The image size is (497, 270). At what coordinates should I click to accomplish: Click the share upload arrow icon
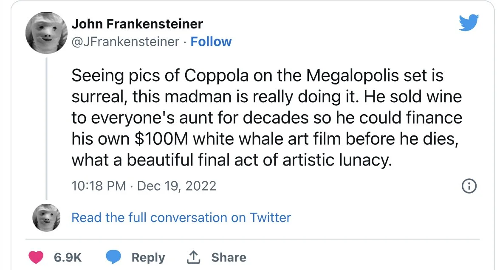[x=193, y=257]
